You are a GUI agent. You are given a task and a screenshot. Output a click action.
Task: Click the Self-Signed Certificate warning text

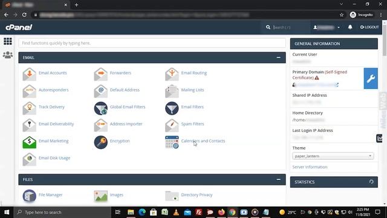pos(320,74)
